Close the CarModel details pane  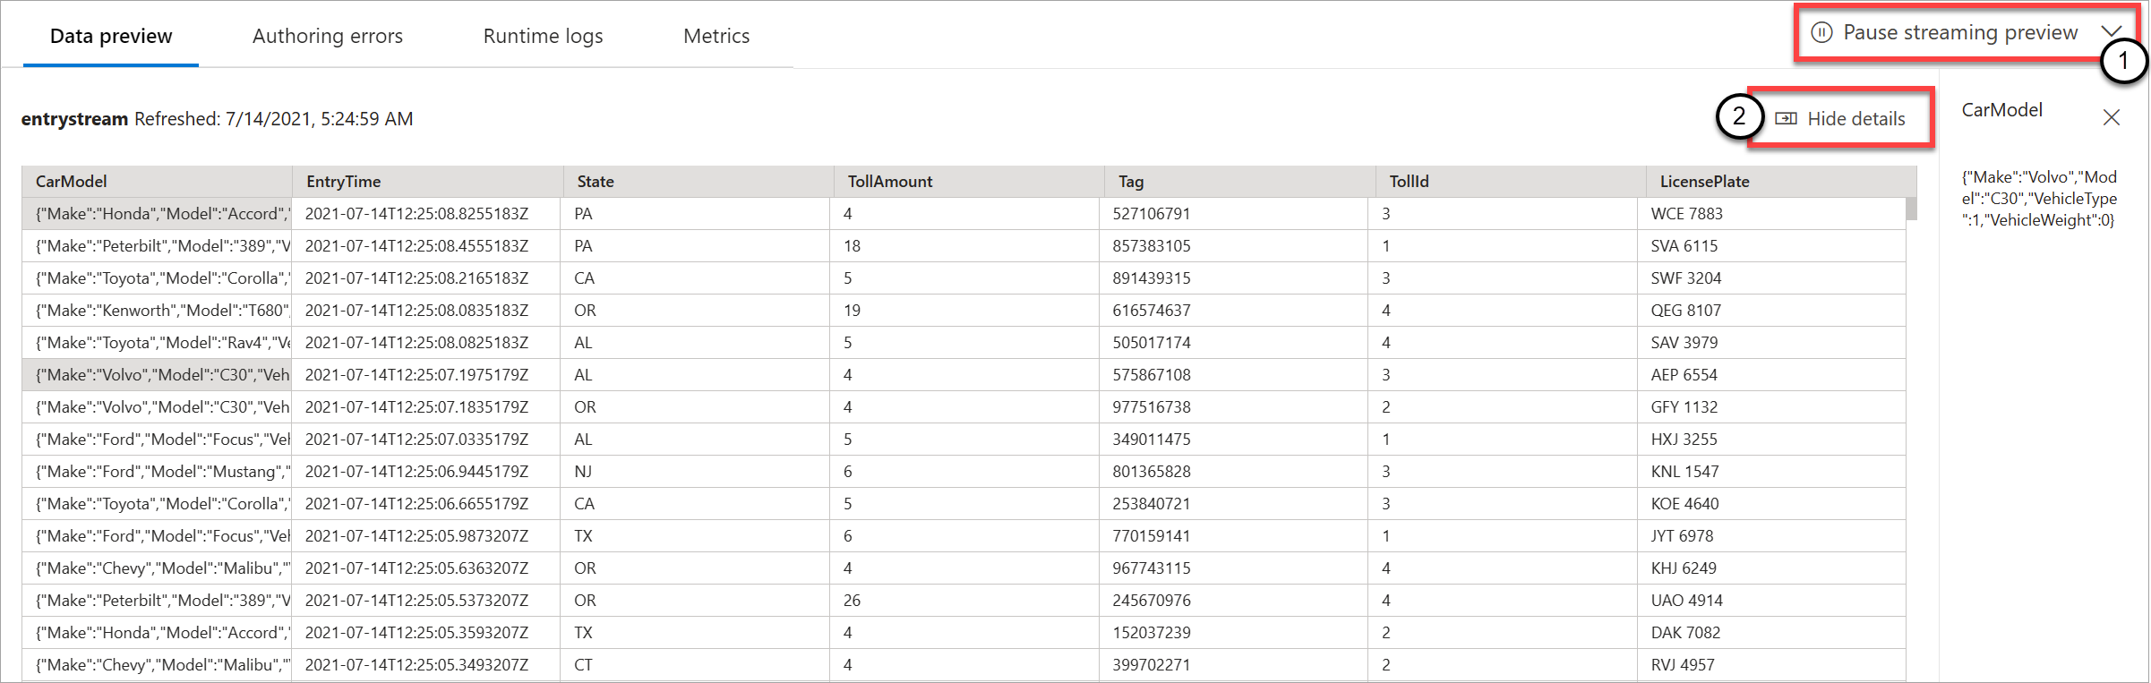point(2111,118)
